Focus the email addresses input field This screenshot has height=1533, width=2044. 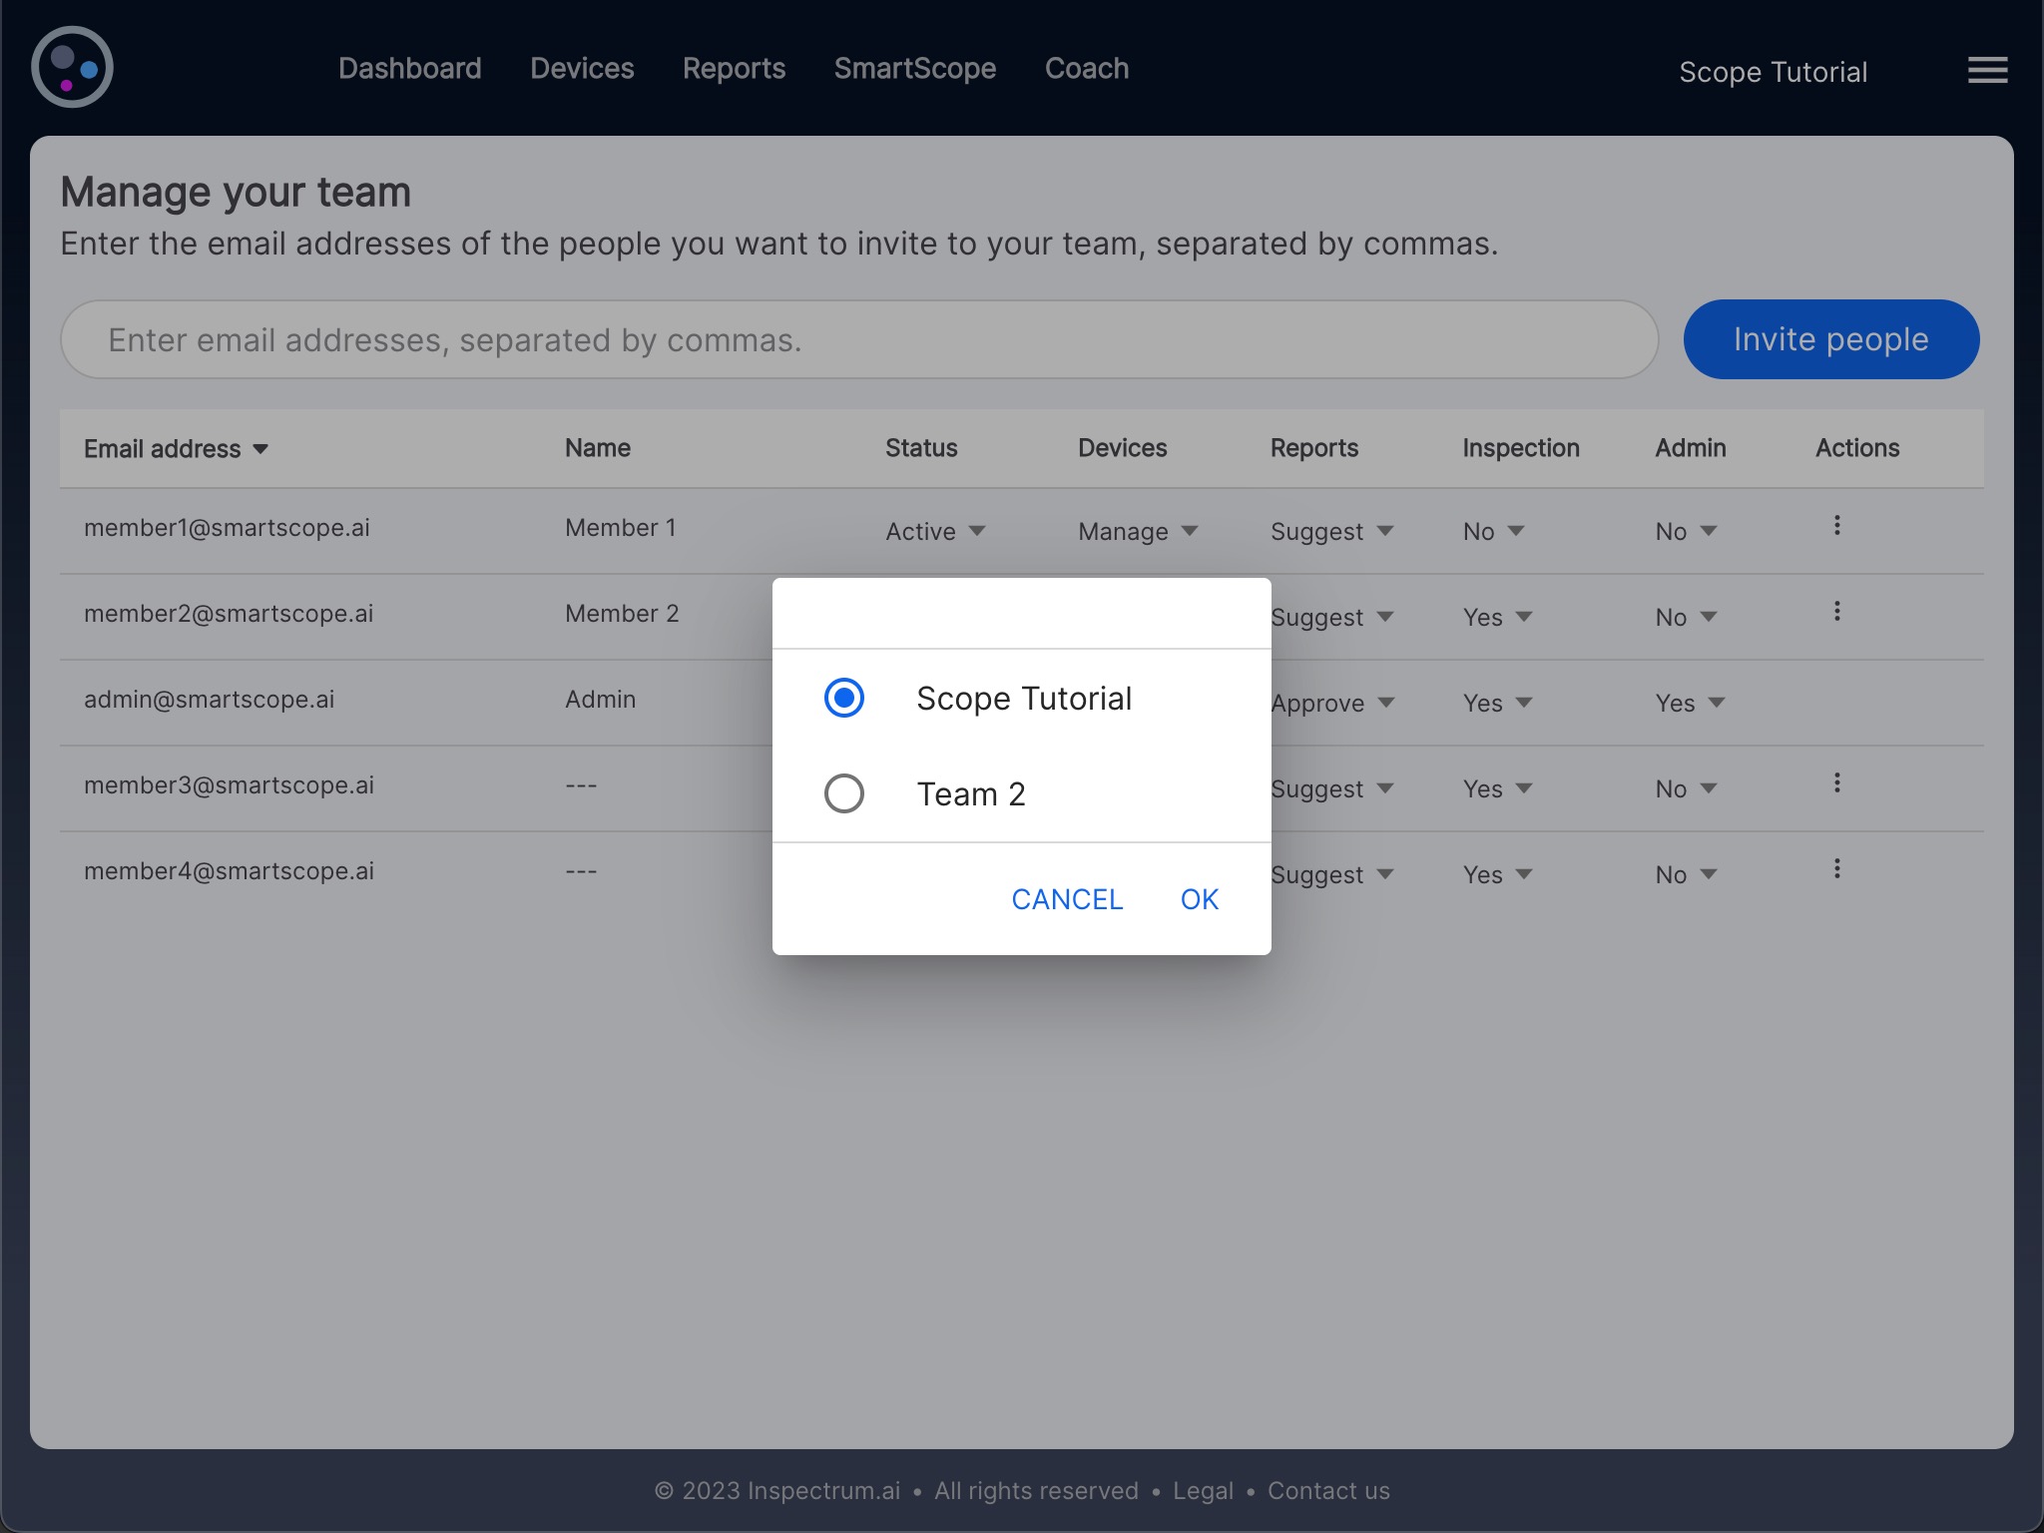coord(859,339)
